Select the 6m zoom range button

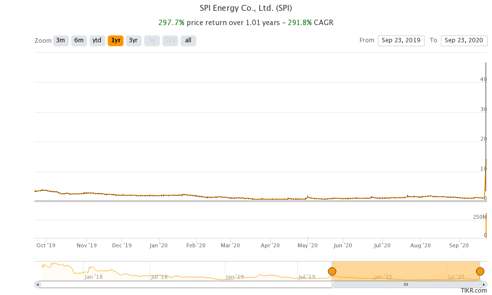[x=79, y=40]
